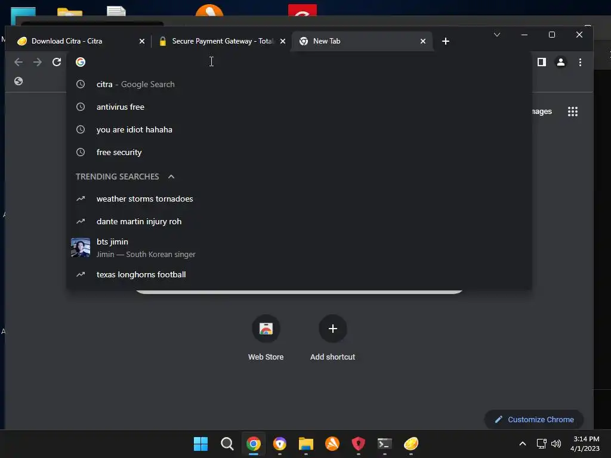The width and height of the screenshot is (611, 458).
Task: Open the Chrome three-dot menu
Action: pos(580,62)
